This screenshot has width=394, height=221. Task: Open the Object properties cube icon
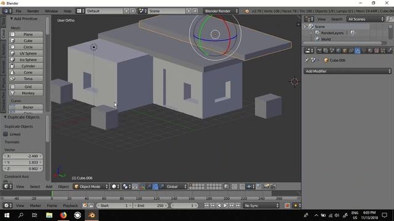345,51
